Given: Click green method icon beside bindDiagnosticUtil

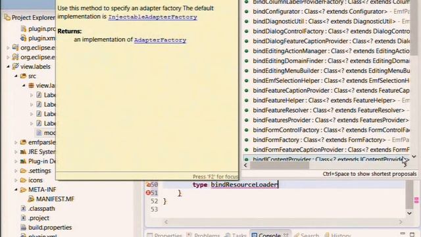Looking at the screenshot, I should click(x=247, y=21).
